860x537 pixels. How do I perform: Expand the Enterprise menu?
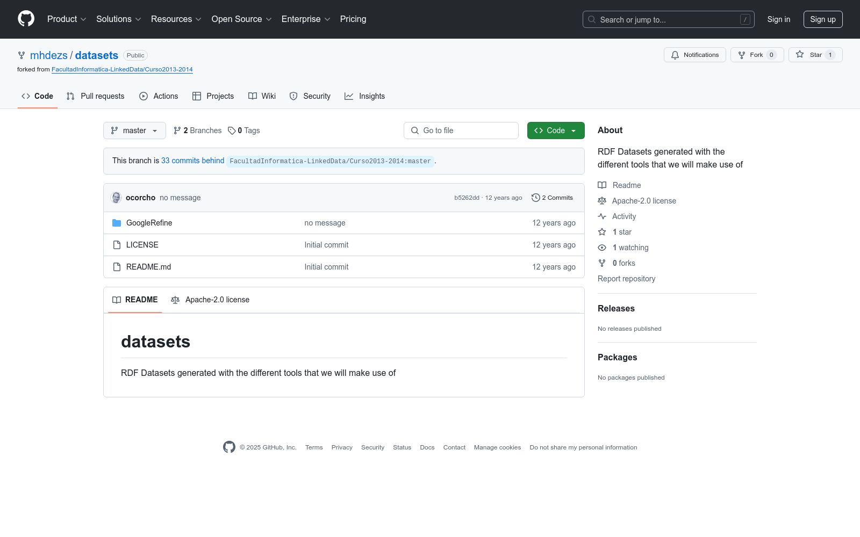tap(306, 19)
